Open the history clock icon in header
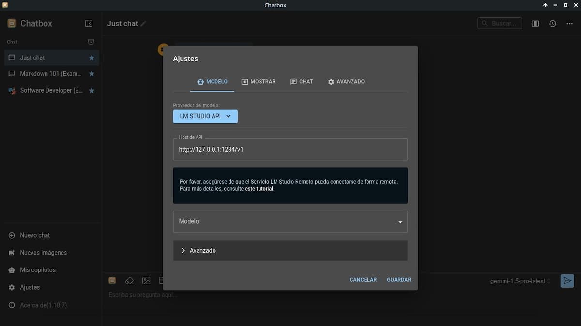Image resolution: width=581 pixels, height=326 pixels. (x=552, y=23)
